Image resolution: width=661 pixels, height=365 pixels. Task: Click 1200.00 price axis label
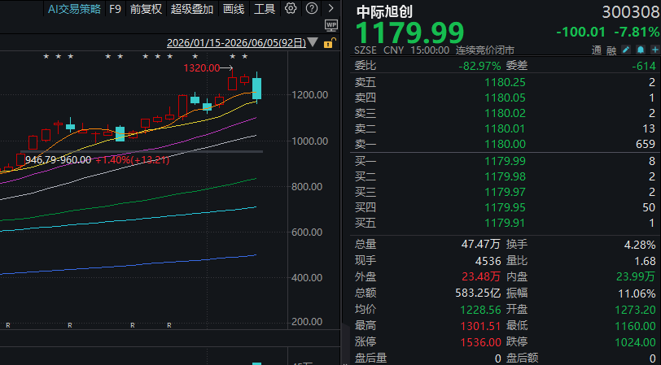(x=309, y=95)
